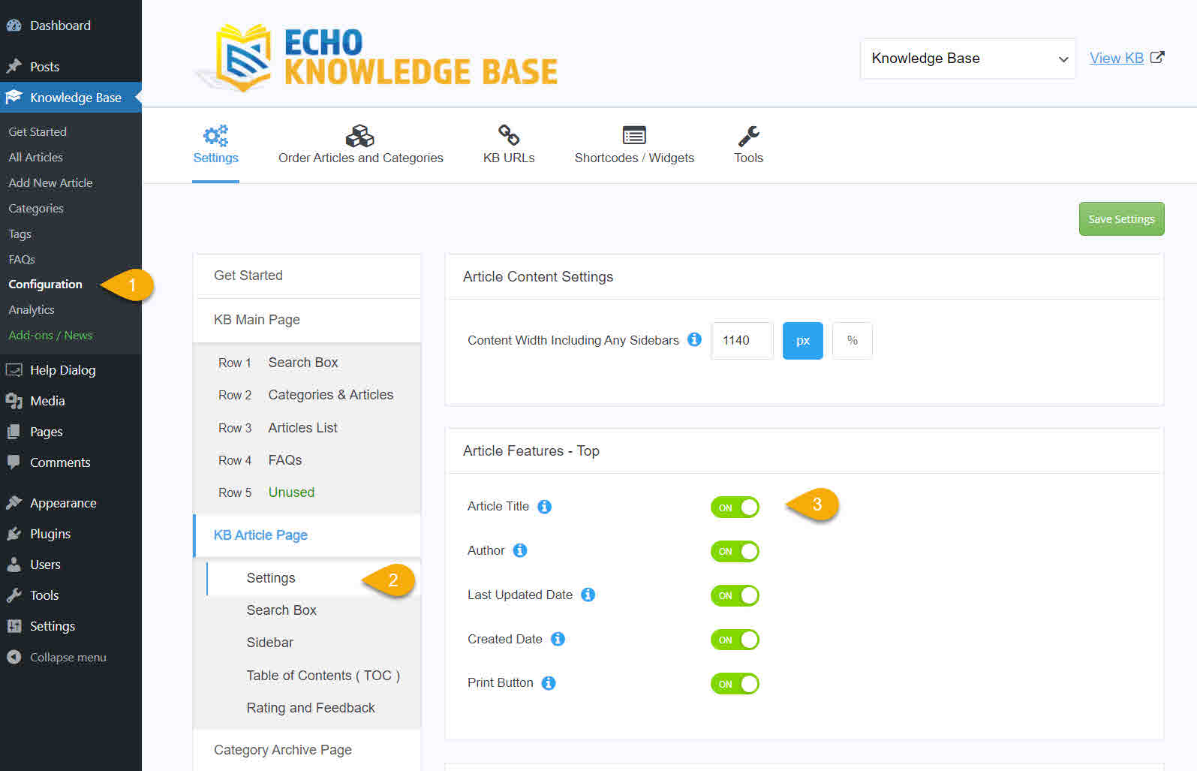The image size is (1197, 771).
Task: Open the Configuration submenu link
Action: click(45, 285)
